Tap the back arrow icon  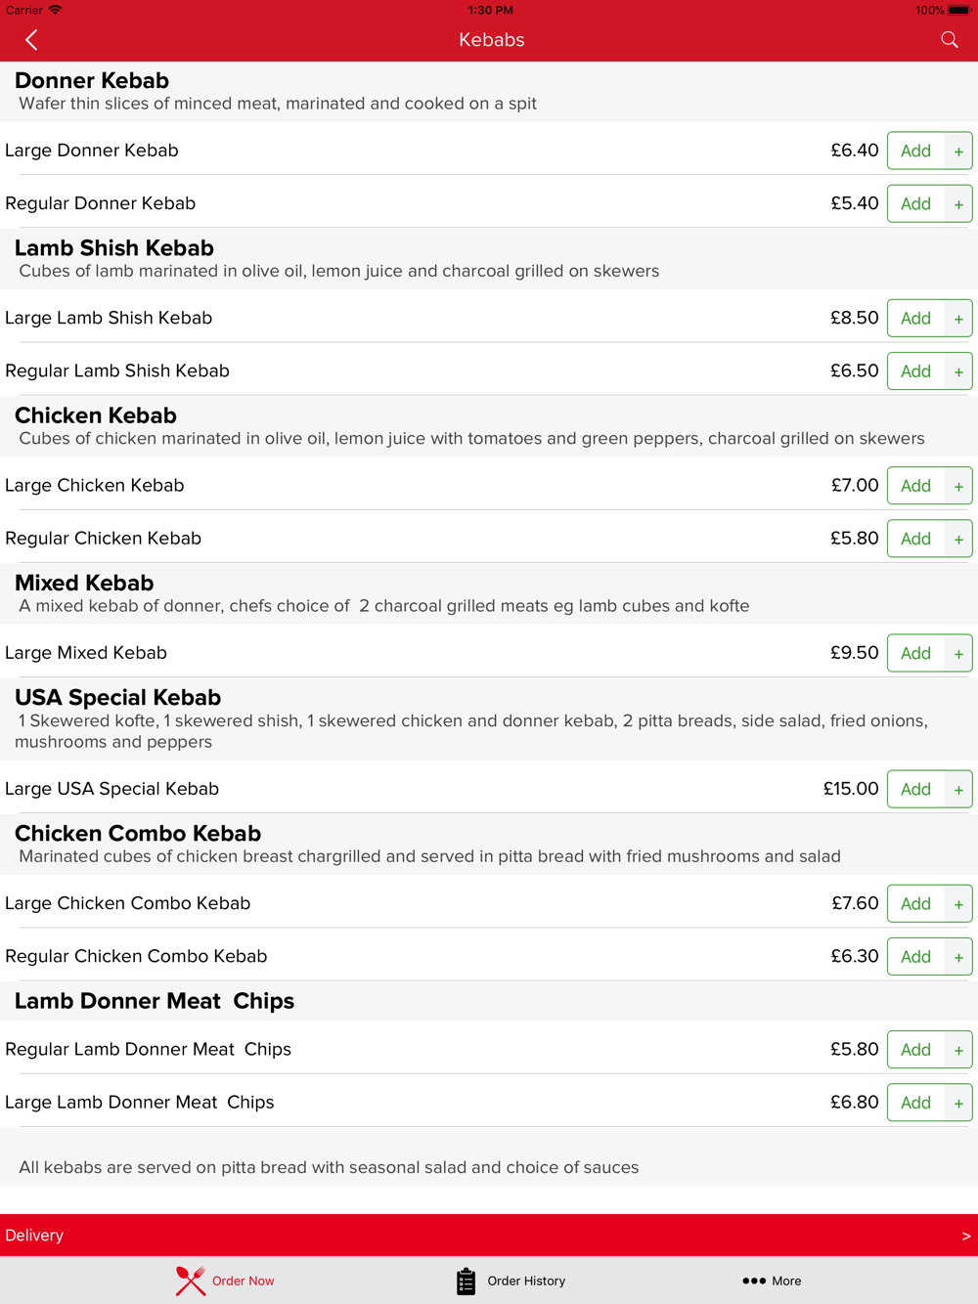31,40
